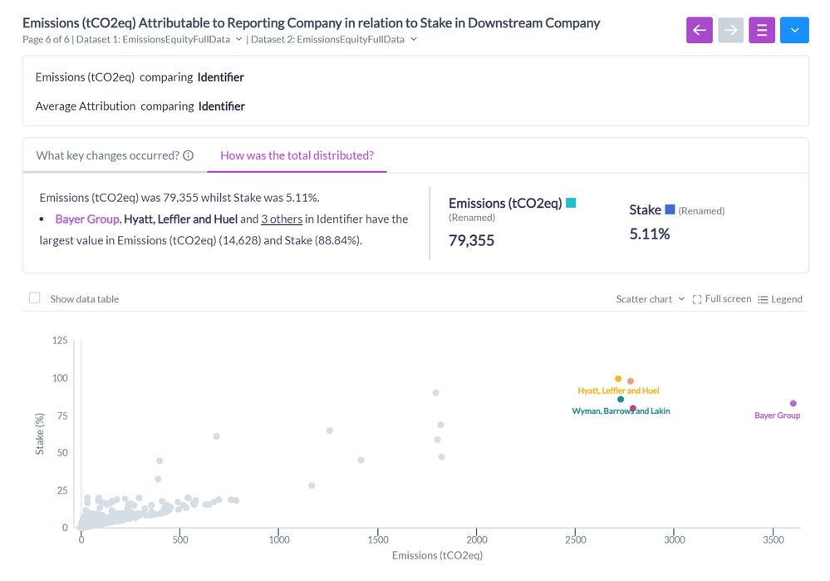Click the '3 others' link
830x581 pixels.
click(282, 219)
